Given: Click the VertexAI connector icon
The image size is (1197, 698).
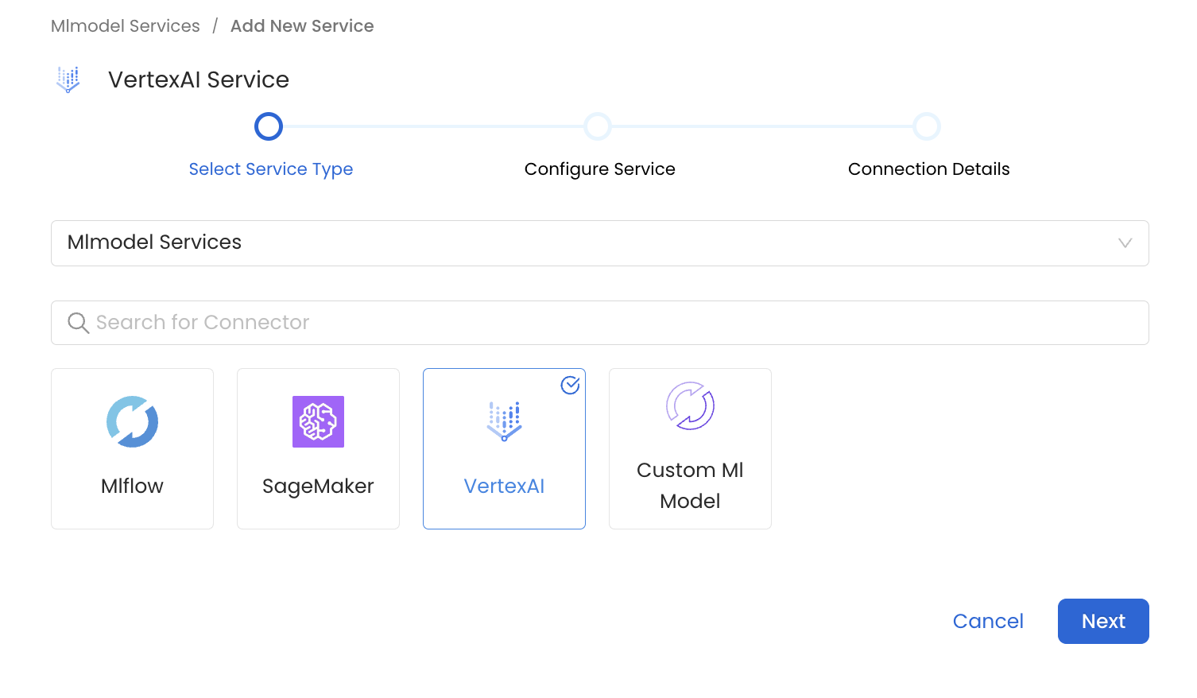Looking at the screenshot, I should [504, 421].
